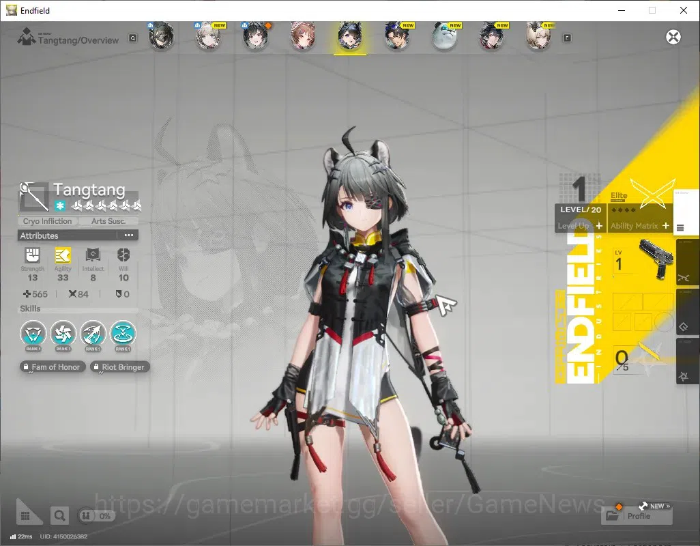Select the white furry creature operator portrait

click(445, 36)
